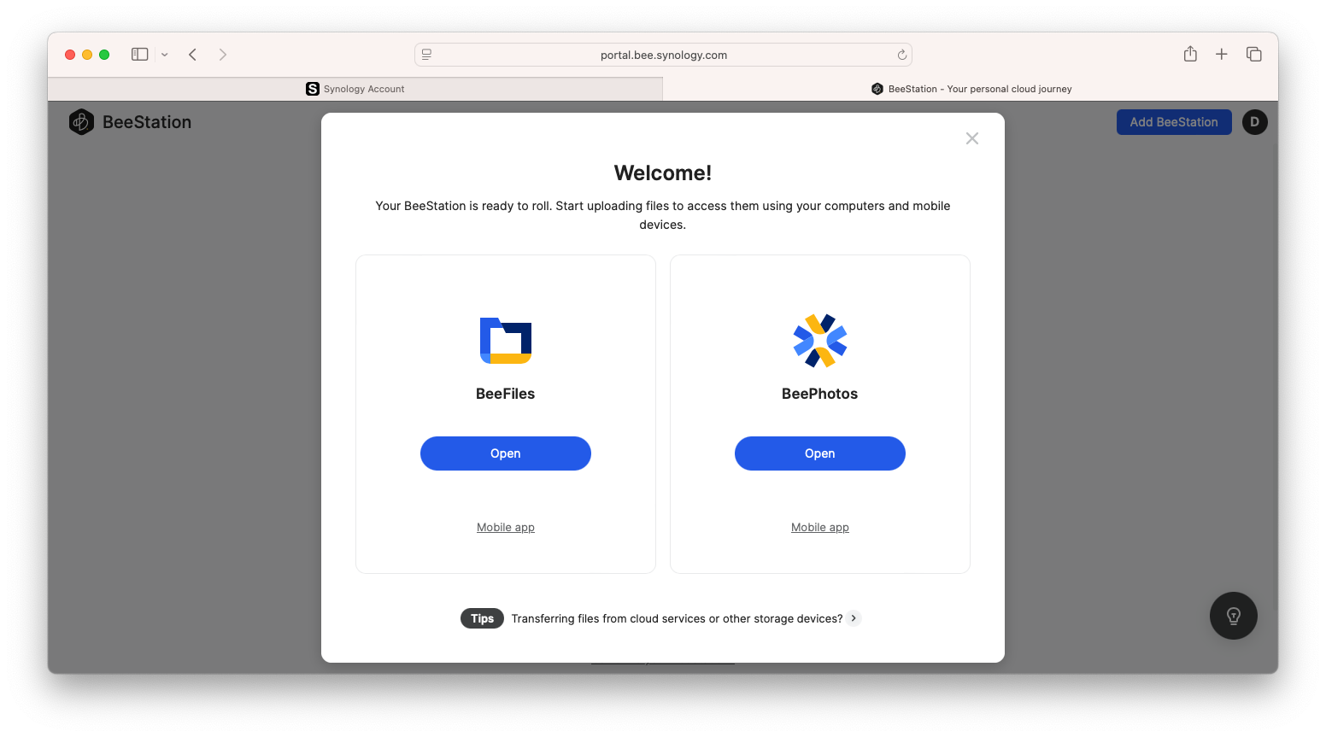Expand the Tips chevron arrow
This screenshot has width=1326, height=737.
854,618
